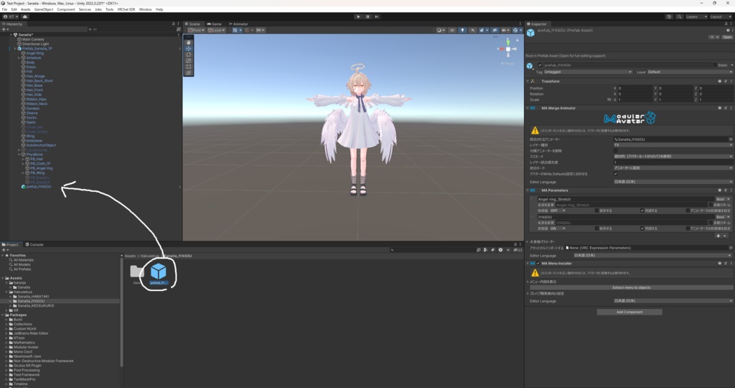This screenshot has height=388, width=735.
Task: Open the Tools menu
Action: tap(109, 9)
